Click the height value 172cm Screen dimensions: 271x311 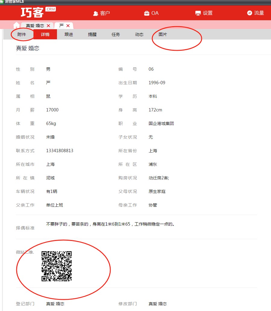tap(155, 110)
